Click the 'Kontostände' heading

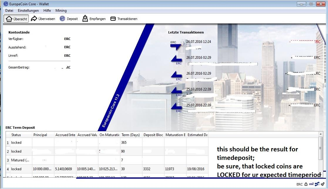[19, 32]
